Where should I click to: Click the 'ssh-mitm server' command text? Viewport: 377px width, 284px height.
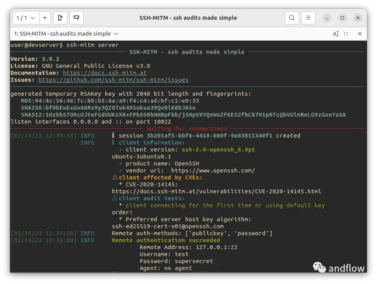pos(92,45)
